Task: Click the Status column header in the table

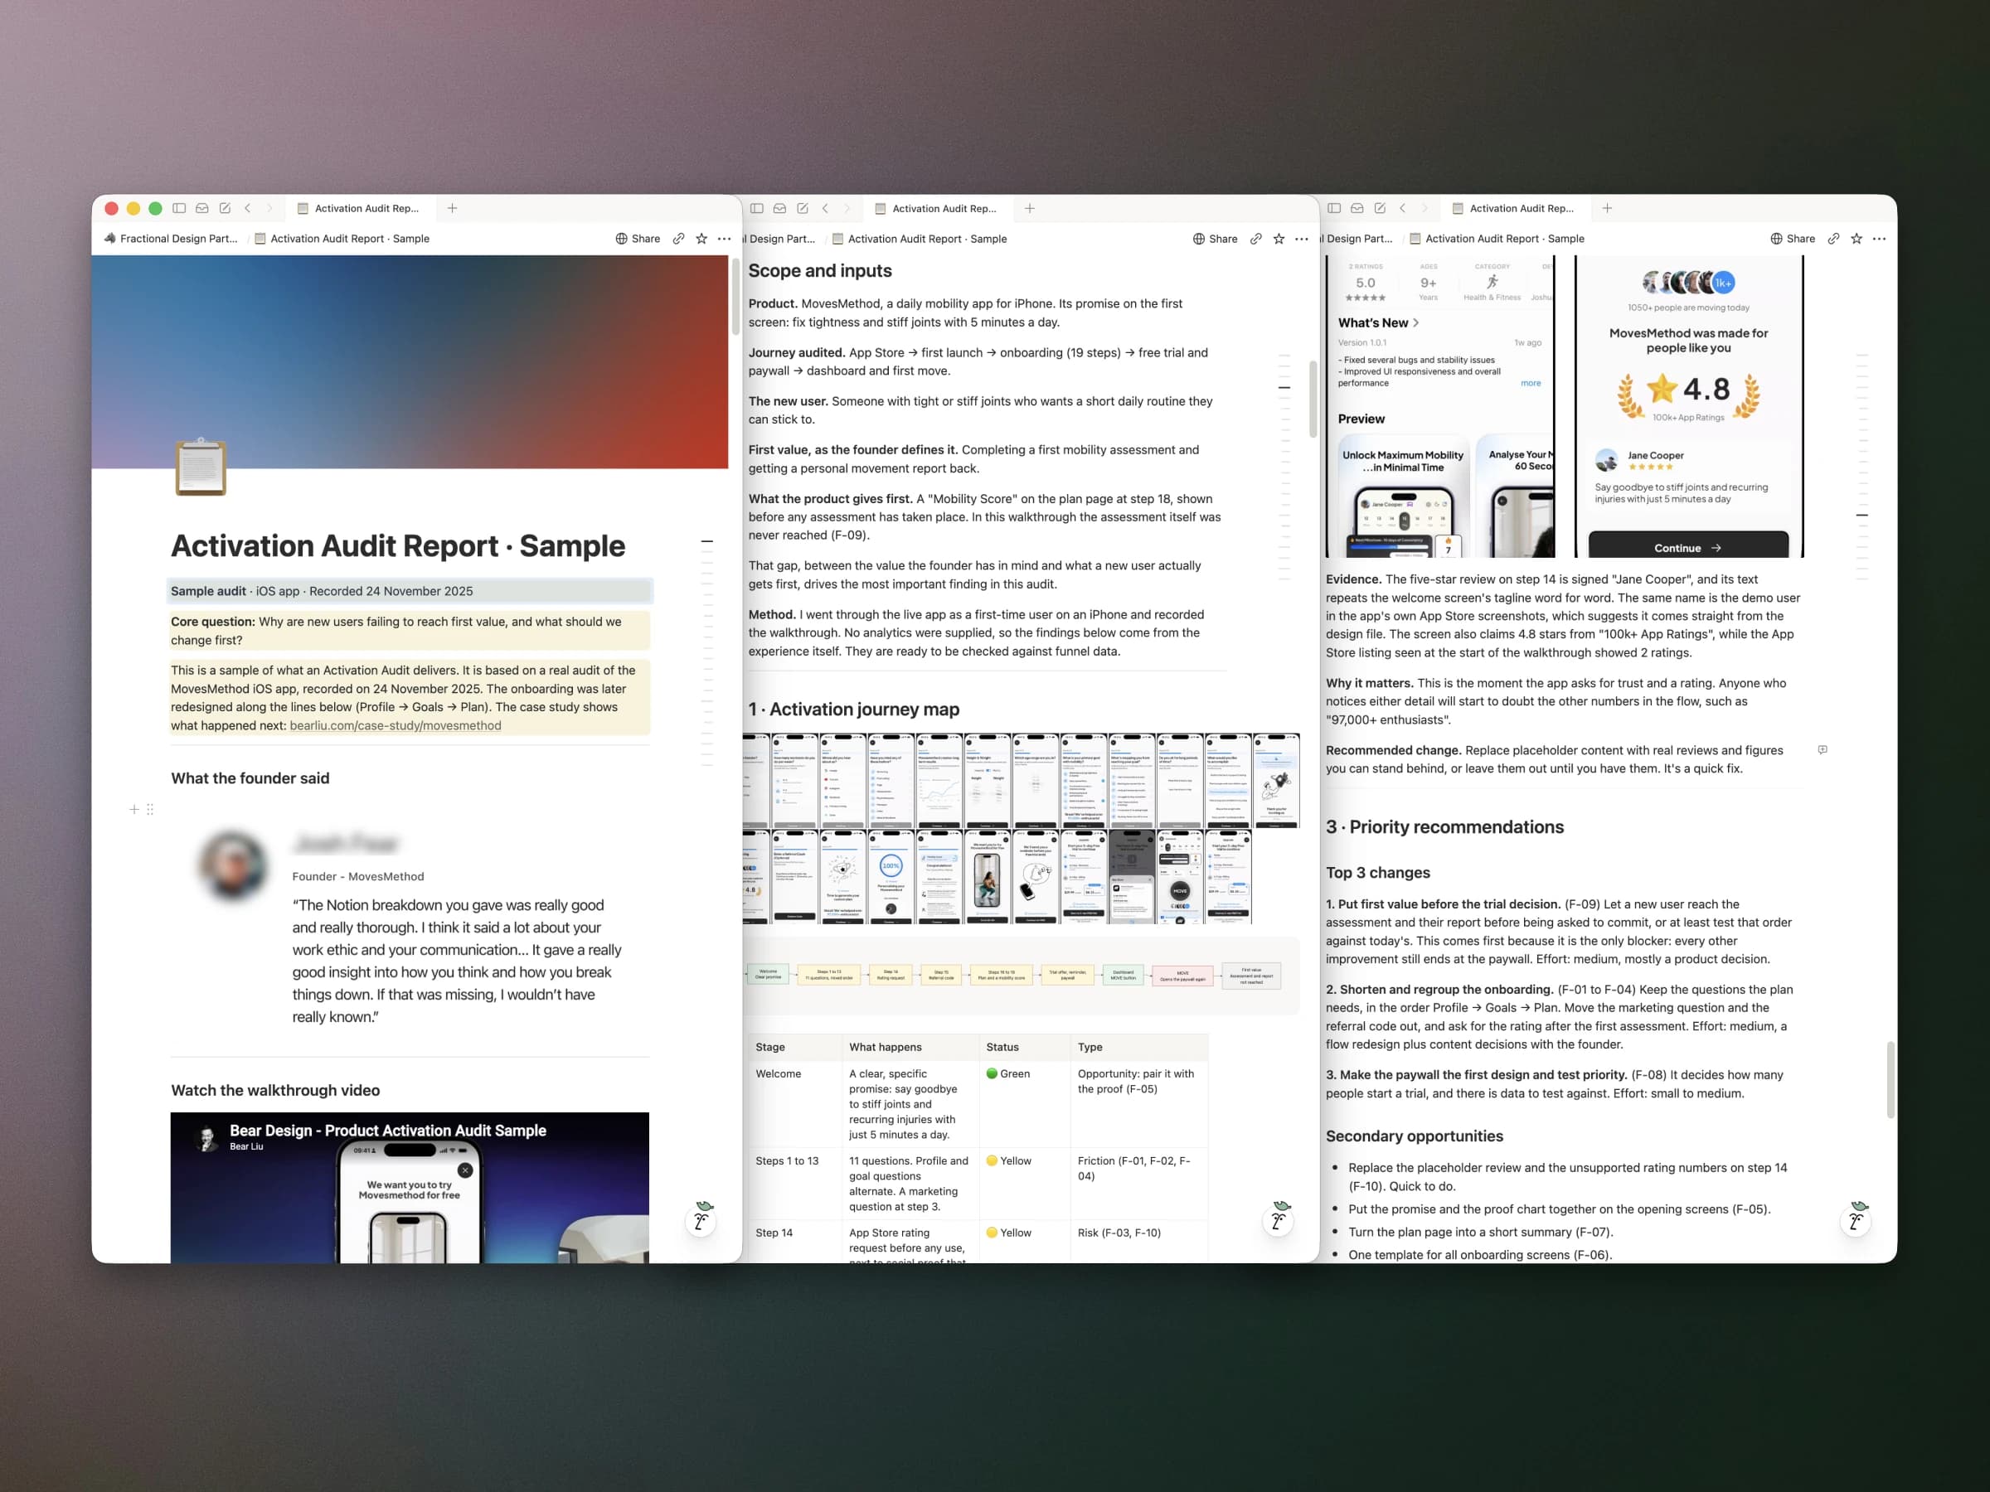Action: pos(1025,1047)
